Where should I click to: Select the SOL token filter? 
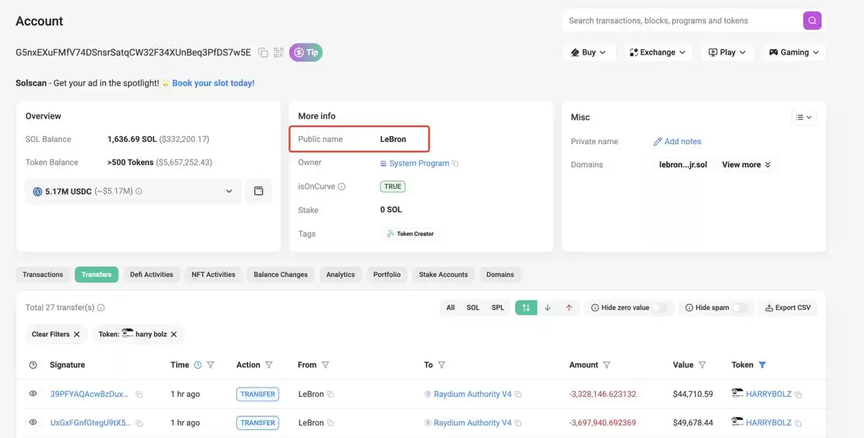click(473, 308)
